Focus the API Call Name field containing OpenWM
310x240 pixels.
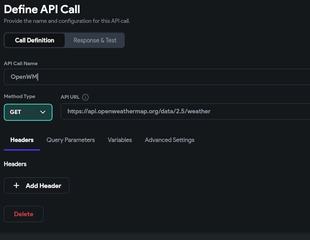(x=155, y=77)
